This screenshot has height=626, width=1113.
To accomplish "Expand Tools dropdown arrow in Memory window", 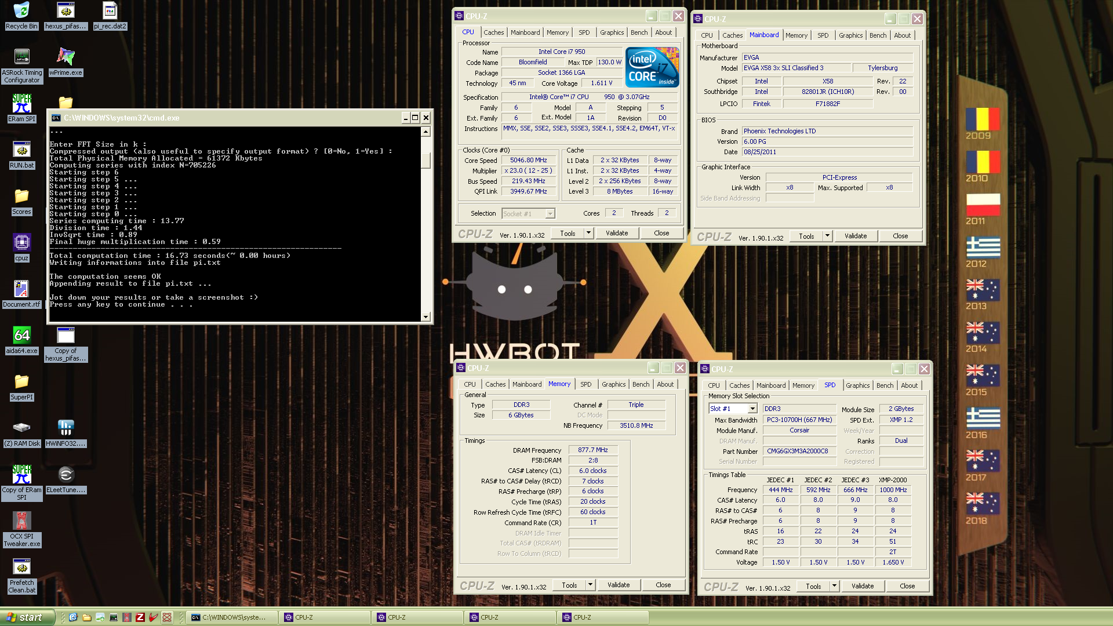I will [590, 585].
